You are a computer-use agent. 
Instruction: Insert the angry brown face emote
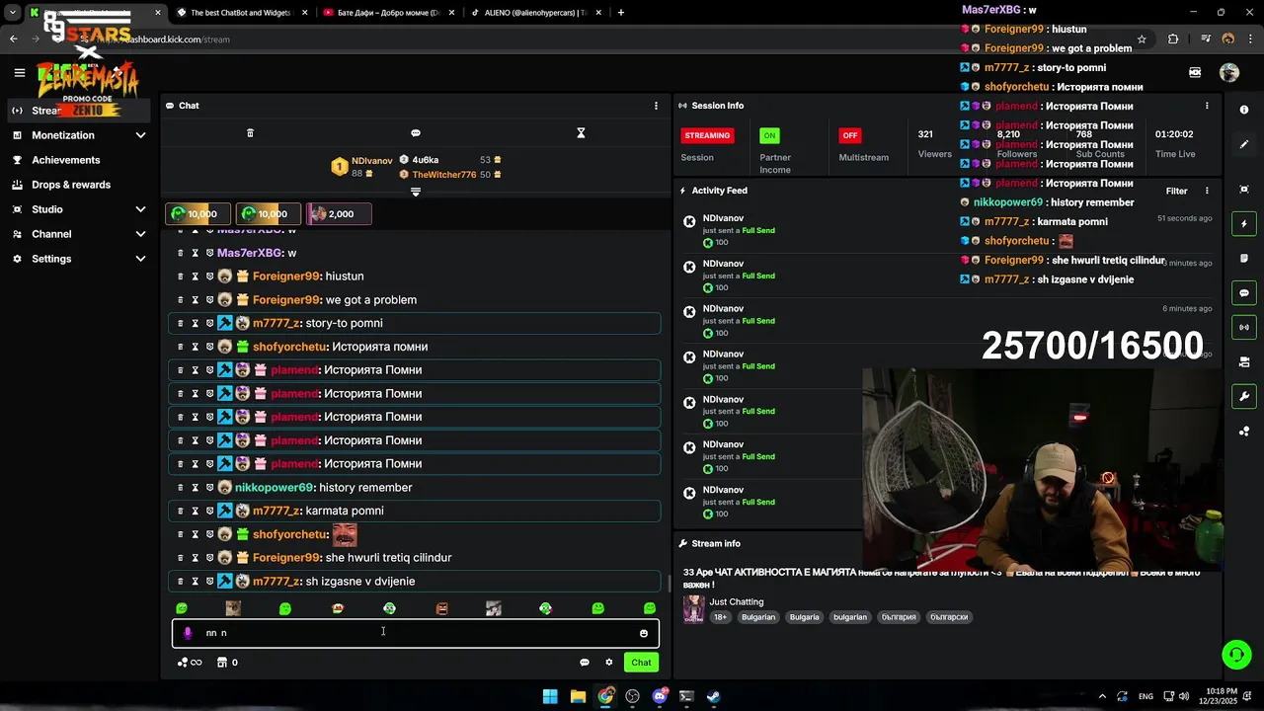tap(441, 608)
